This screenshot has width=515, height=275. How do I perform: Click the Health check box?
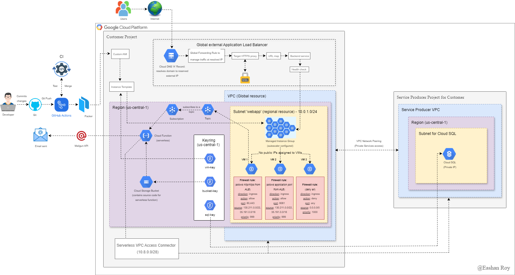pos(299,69)
